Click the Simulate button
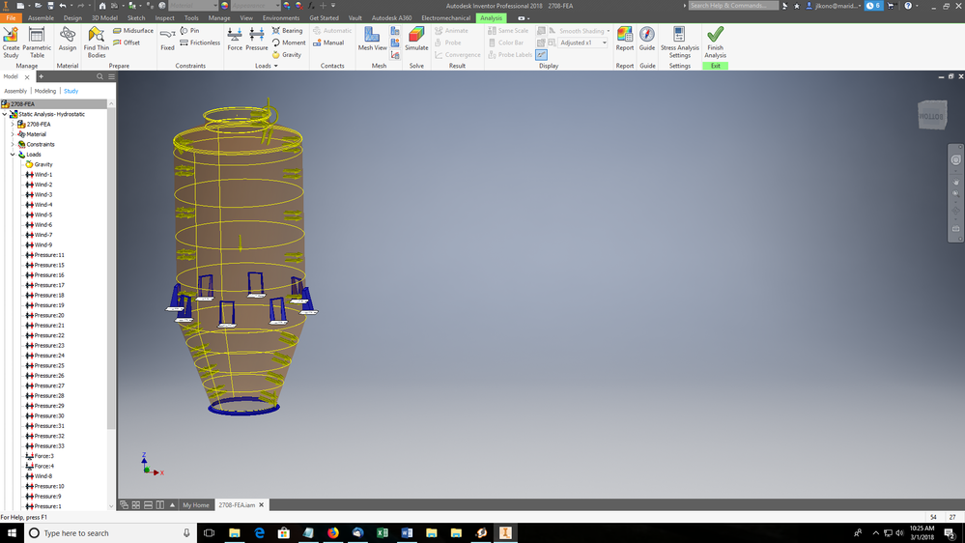The height and width of the screenshot is (543, 965). click(416, 39)
